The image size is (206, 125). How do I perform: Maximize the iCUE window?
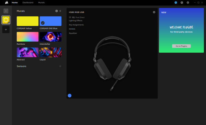pos(198,3)
